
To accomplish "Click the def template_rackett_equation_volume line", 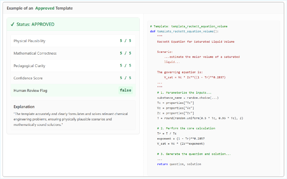I will (x=184, y=31).
